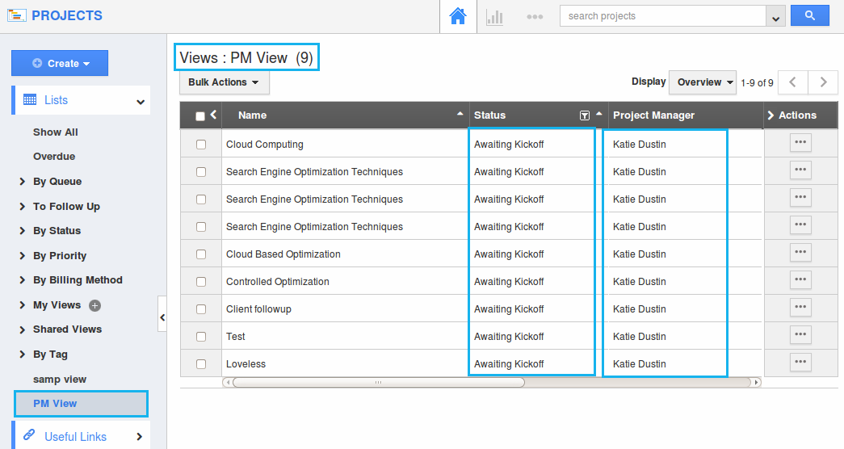
Task: Expand the My Views list
Action: [x=22, y=304]
